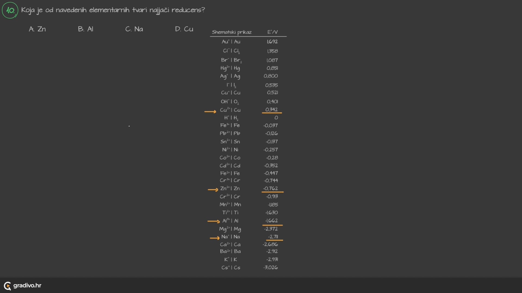Click the K⁺ | K row label
522x293 pixels.
(x=231, y=259)
